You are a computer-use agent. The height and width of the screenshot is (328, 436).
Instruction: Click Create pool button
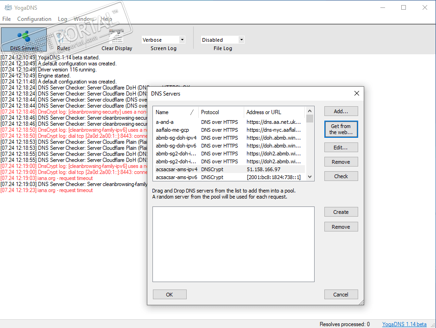[341, 212]
